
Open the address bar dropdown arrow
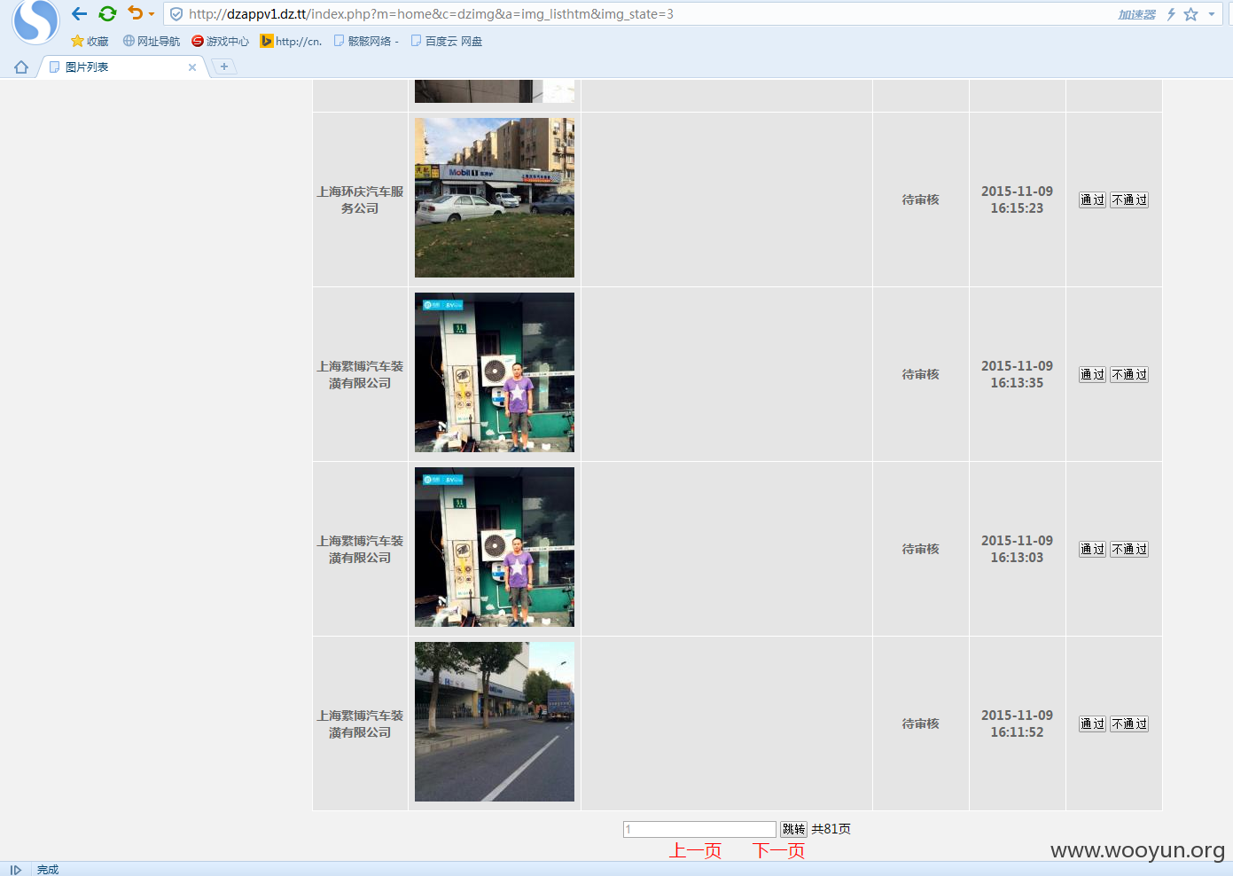tap(1212, 14)
